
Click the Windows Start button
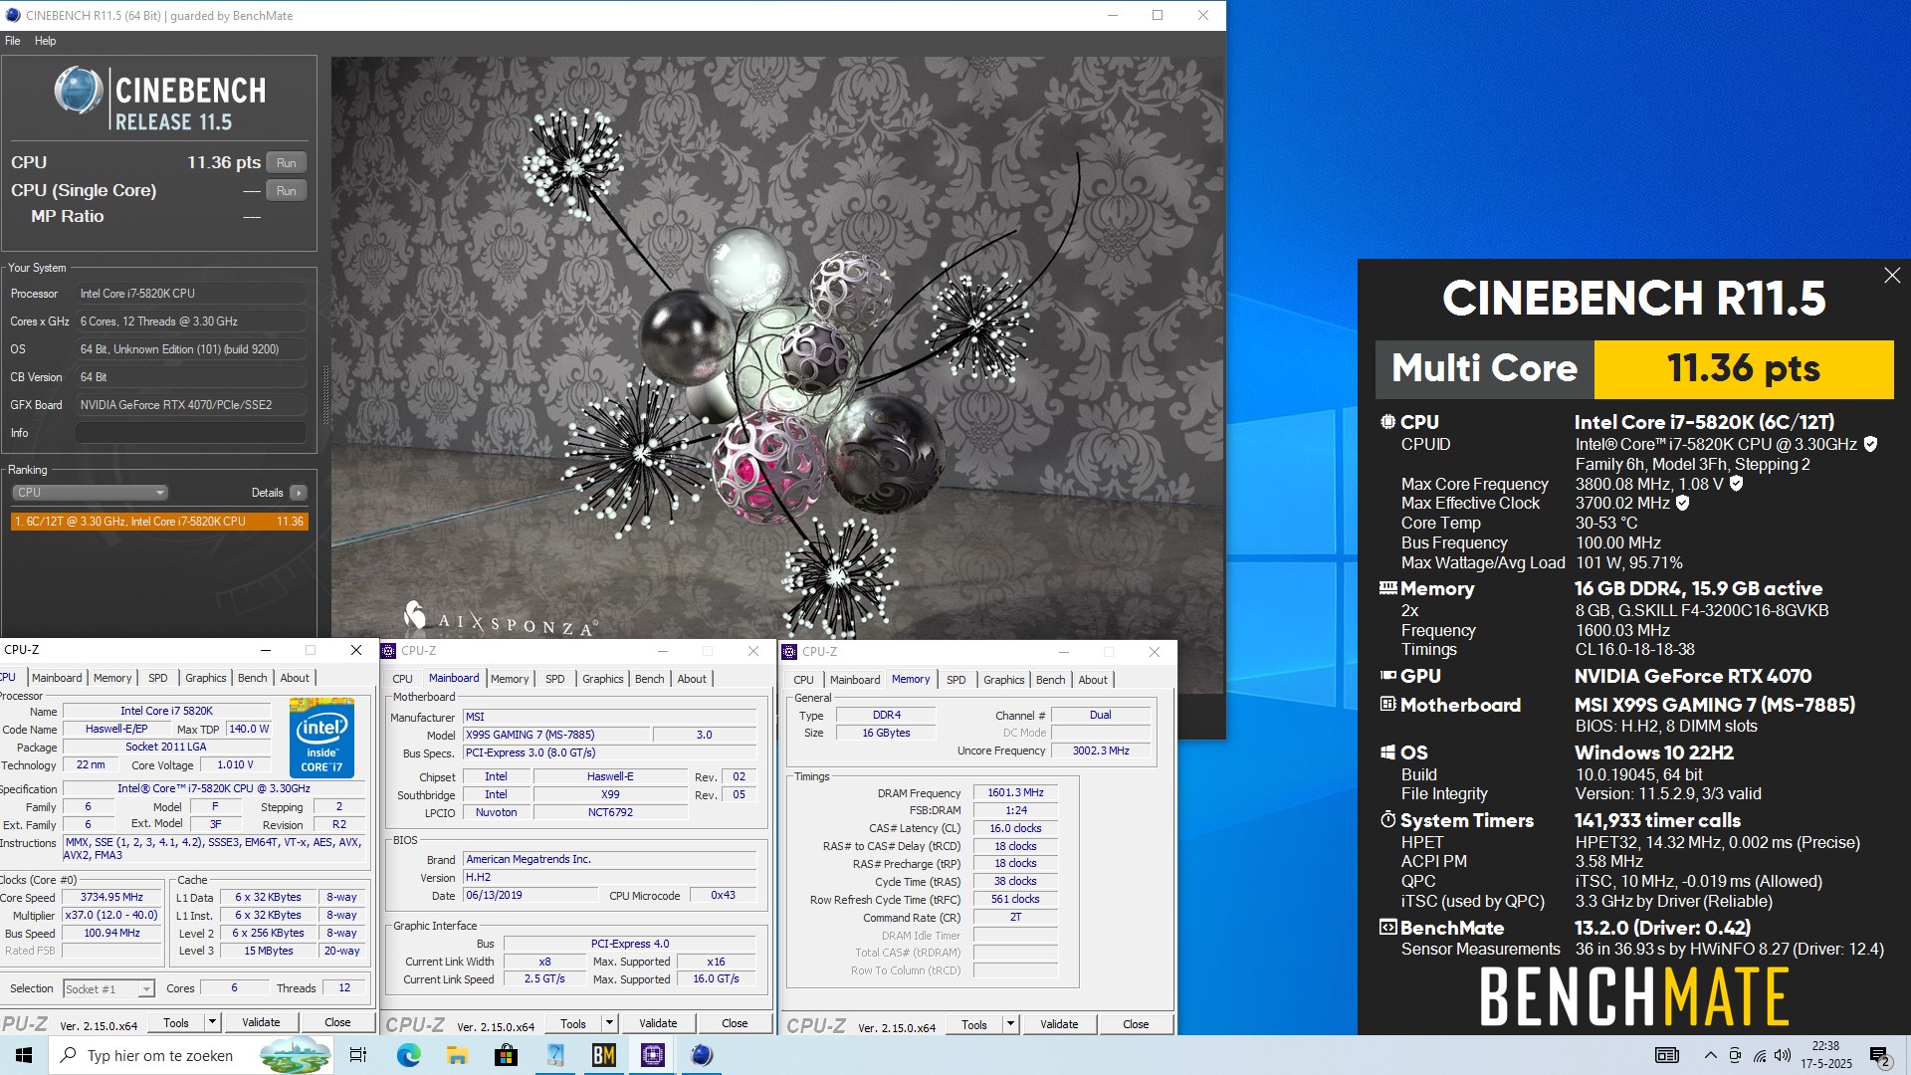(24, 1055)
